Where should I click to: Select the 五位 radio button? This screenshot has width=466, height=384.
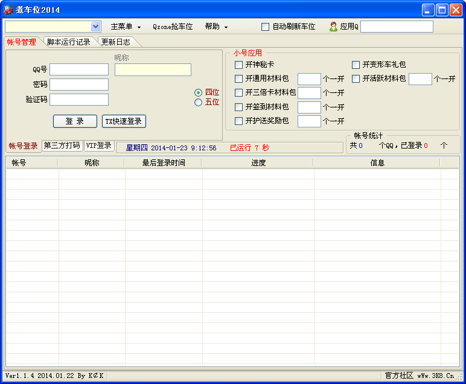point(198,103)
